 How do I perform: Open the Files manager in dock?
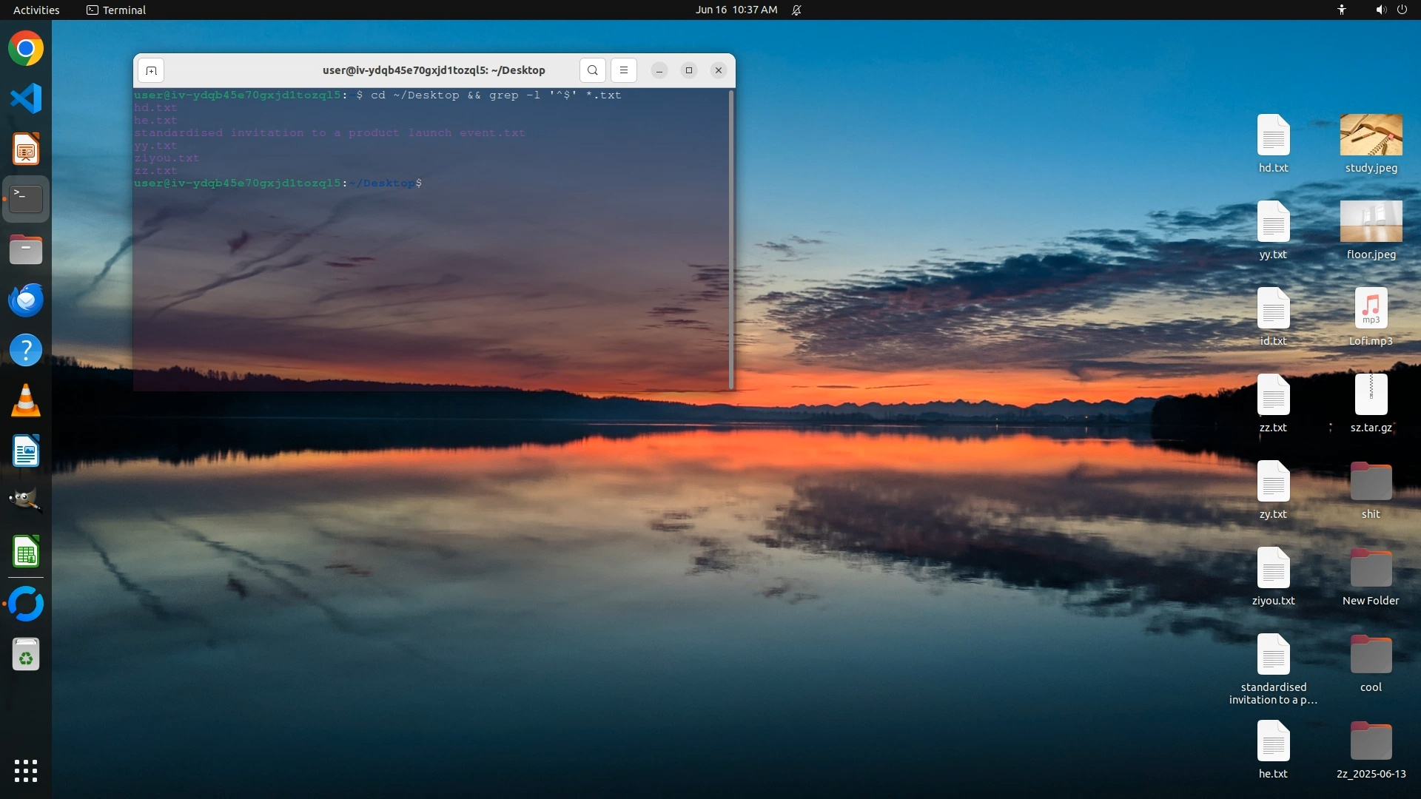coord(26,250)
